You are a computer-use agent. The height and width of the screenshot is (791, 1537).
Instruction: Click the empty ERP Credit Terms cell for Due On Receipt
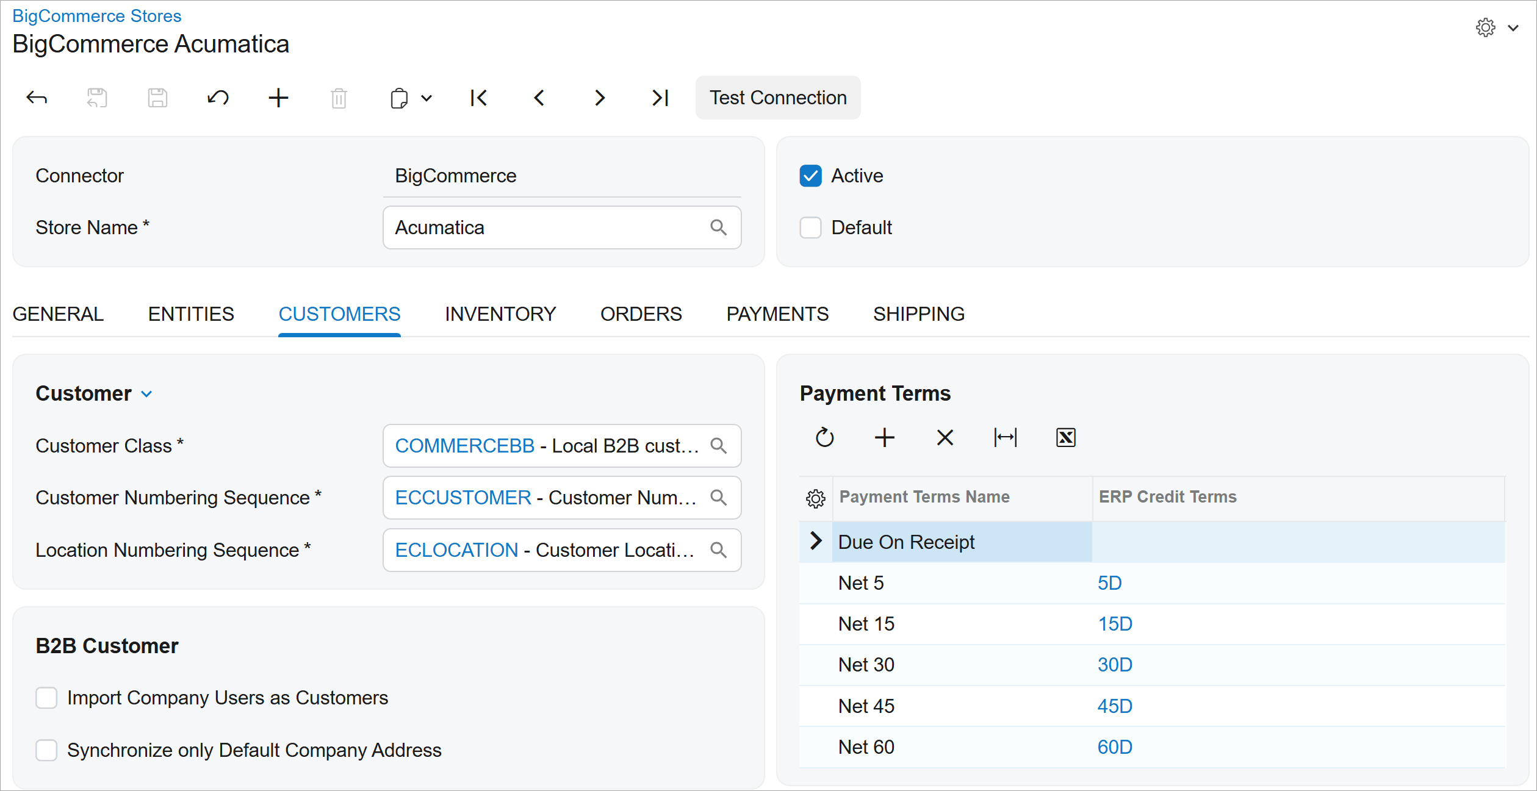[1298, 542]
